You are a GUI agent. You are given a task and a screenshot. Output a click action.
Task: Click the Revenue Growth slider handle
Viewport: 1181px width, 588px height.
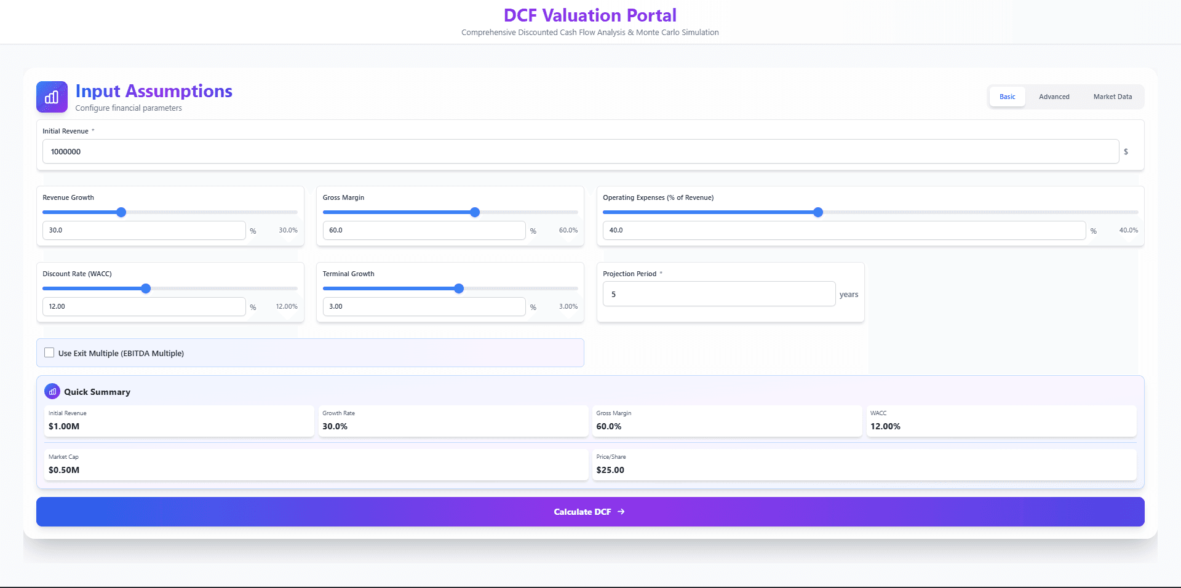tap(121, 212)
